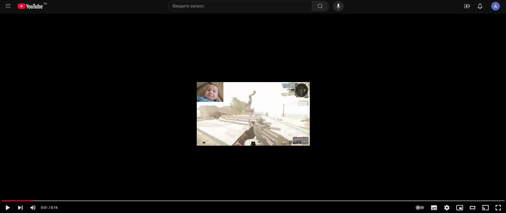506x213 pixels.
Task: Open the create video menu
Action: click(x=467, y=6)
